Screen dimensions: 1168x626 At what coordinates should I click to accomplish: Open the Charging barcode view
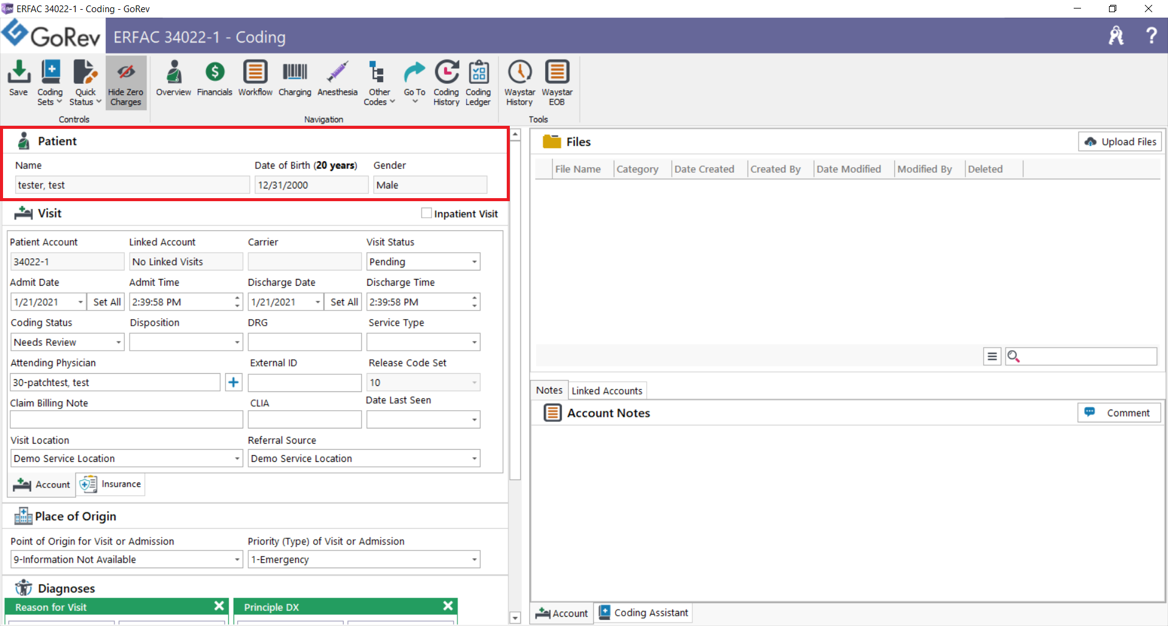[x=295, y=78]
